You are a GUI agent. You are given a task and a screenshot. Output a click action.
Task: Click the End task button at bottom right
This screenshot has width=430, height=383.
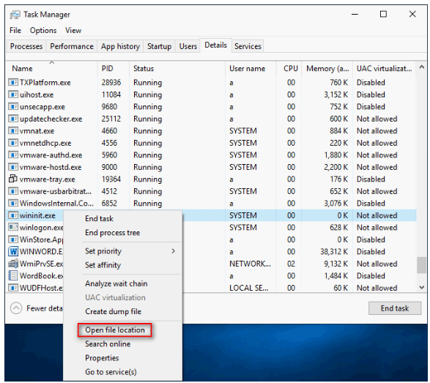395,308
